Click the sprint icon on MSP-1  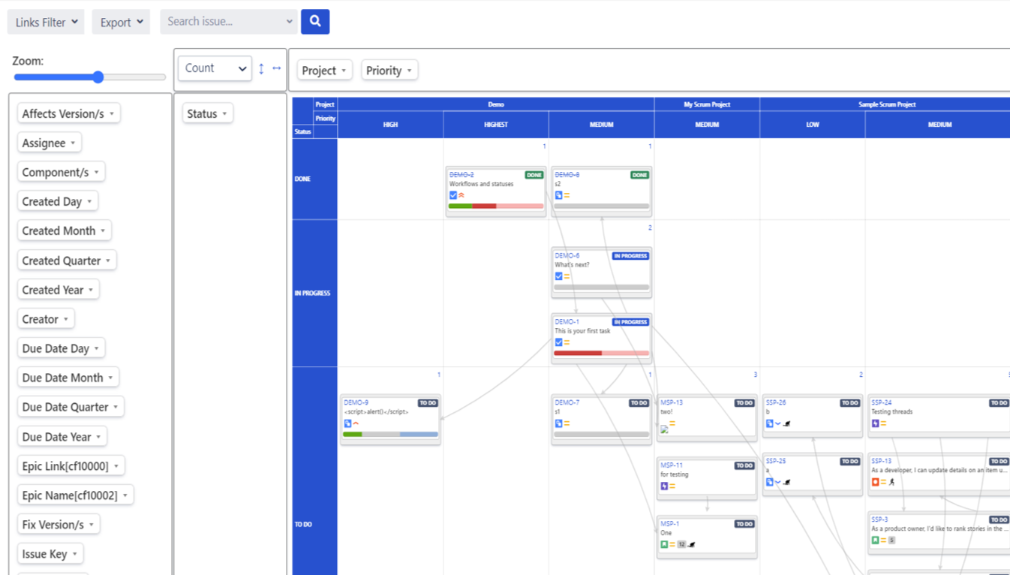(692, 544)
